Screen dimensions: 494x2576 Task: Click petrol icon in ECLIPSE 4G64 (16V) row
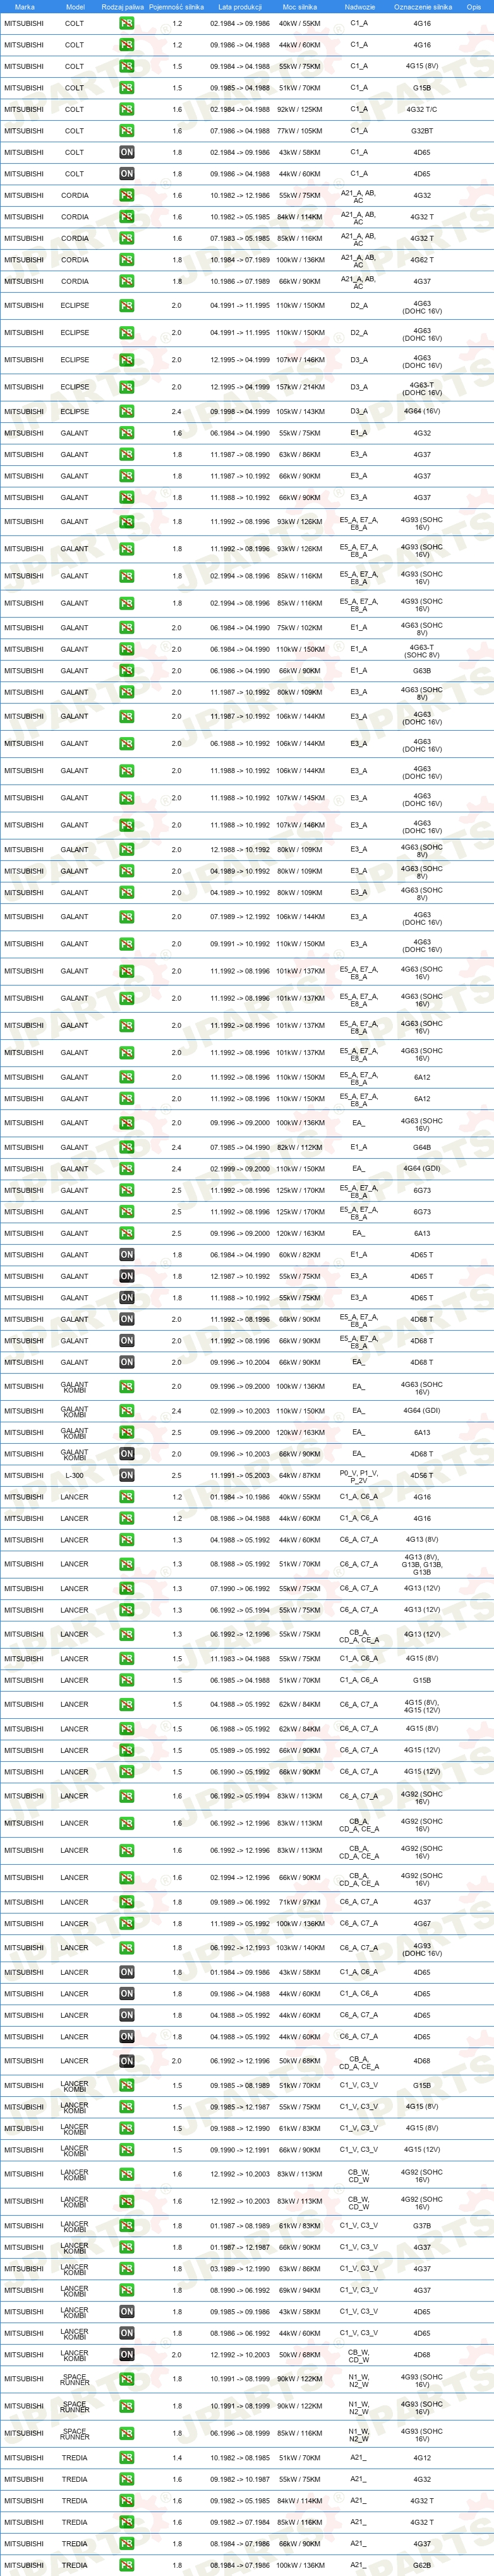(x=126, y=412)
